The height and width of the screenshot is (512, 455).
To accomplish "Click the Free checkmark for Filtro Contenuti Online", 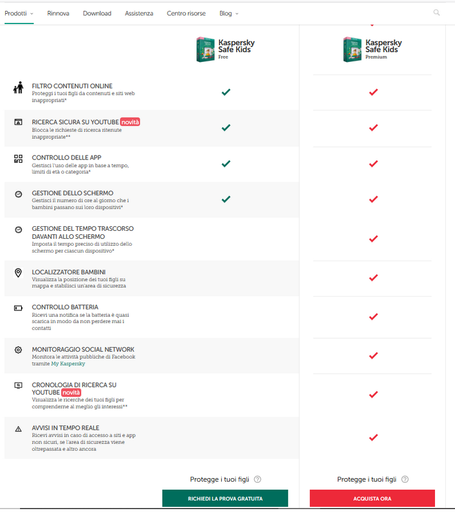I will coord(226,92).
